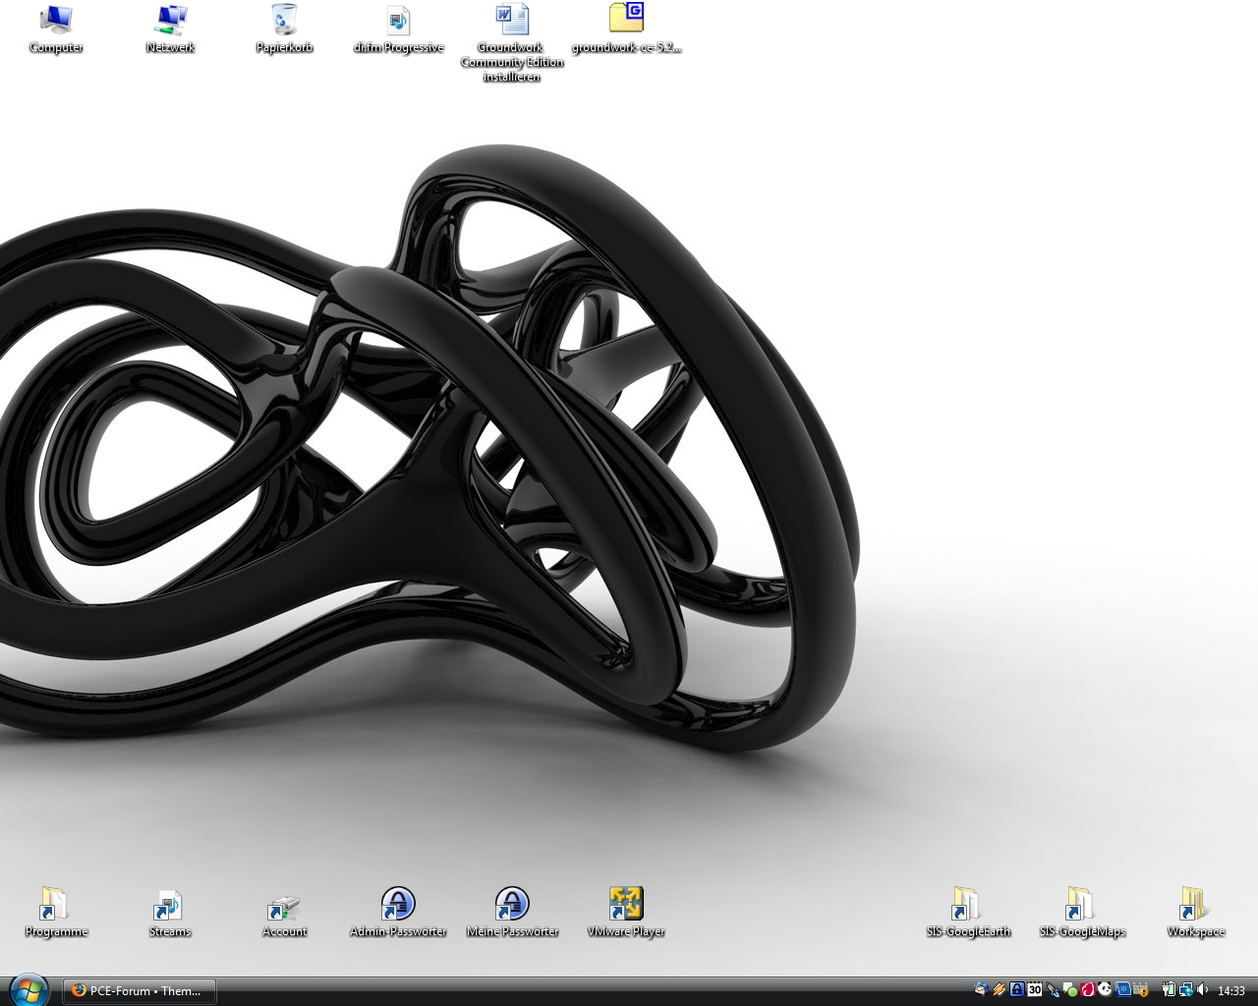Viewport: 1258px width, 1006px height.
Task: Select the Netzwerk desktop icon
Action: 170,20
